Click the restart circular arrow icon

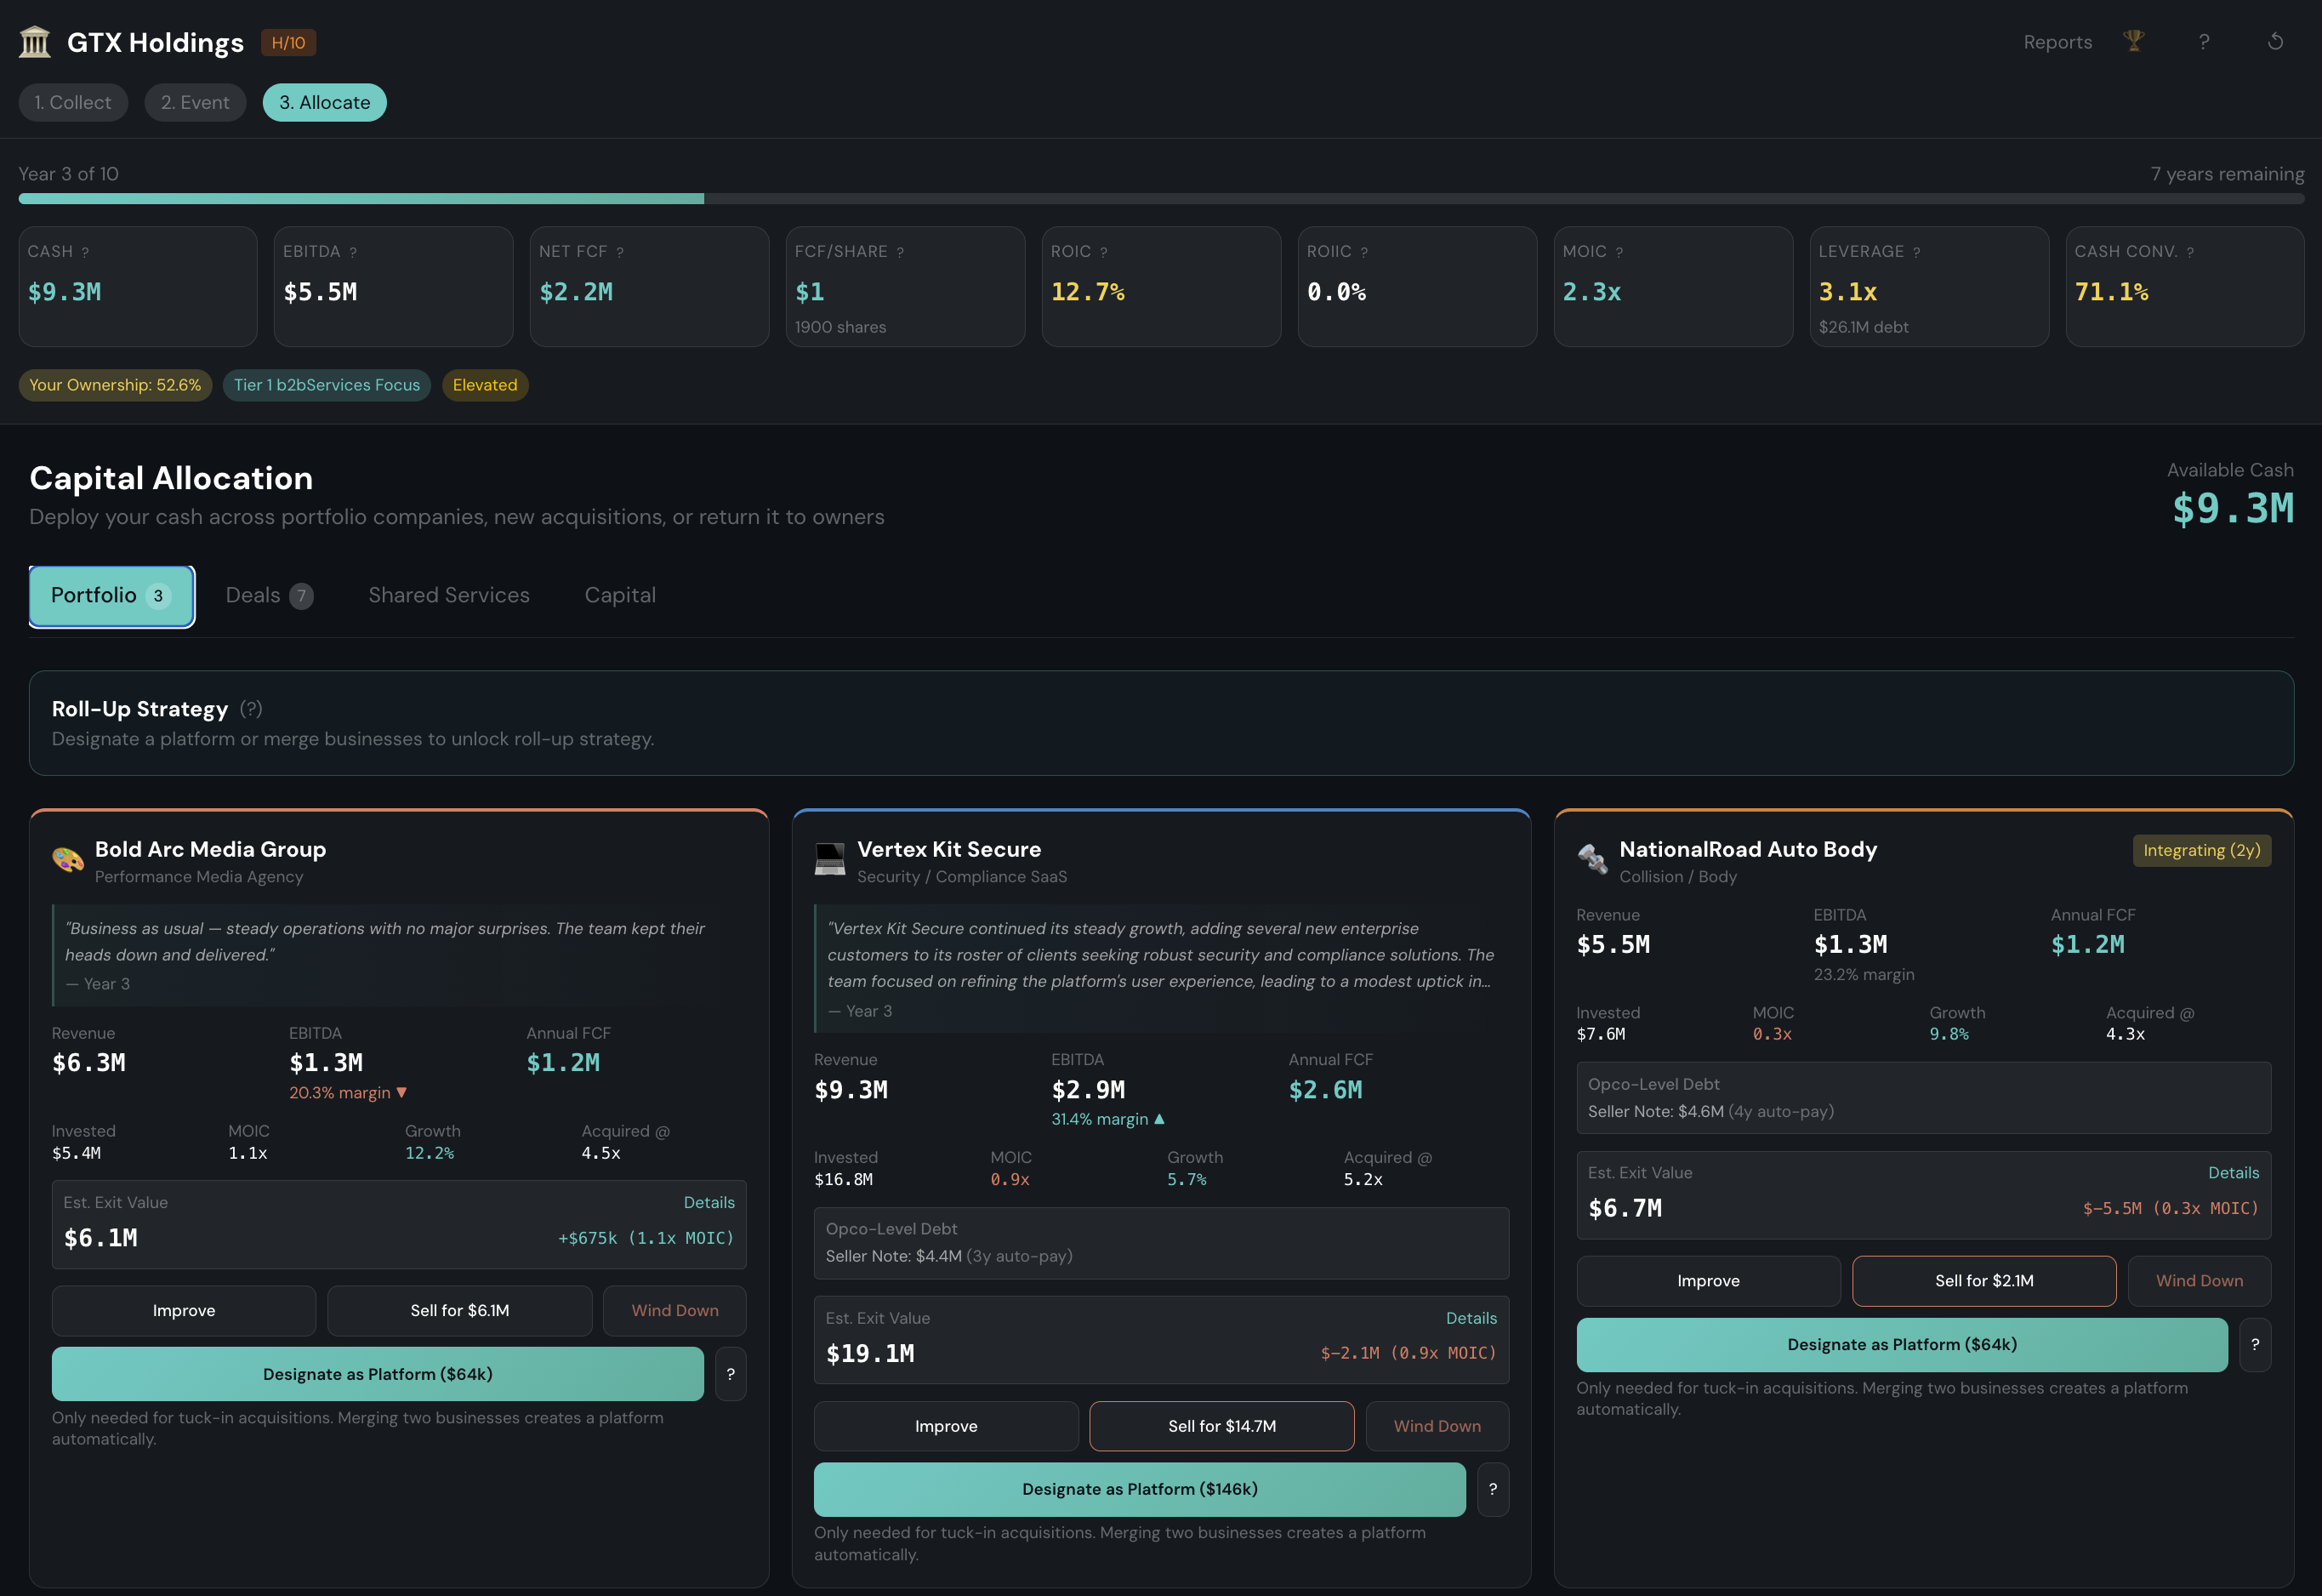pos(2276,41)
